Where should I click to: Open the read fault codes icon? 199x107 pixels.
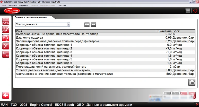(x=6, y=21)
